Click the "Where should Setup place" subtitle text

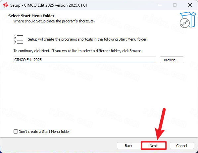[x=54, y=21]
